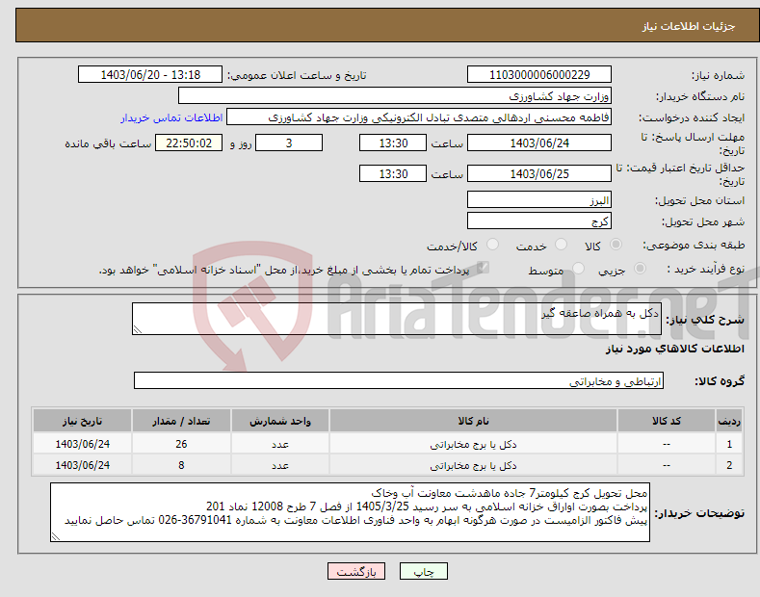
Task: Click the تعداد / مقدار column header
Action: pos(181,421)
